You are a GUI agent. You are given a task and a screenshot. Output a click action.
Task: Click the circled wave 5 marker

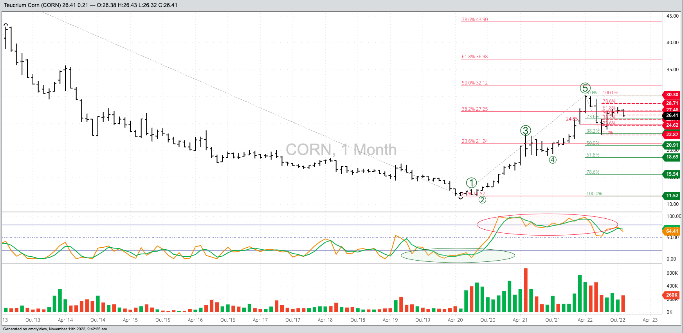[x=585, y=88]
